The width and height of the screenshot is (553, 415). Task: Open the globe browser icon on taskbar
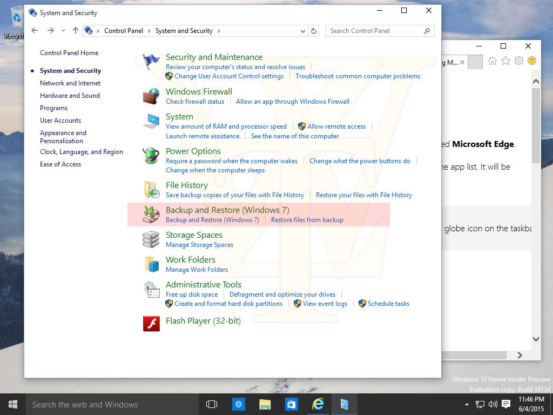[238, 404]
